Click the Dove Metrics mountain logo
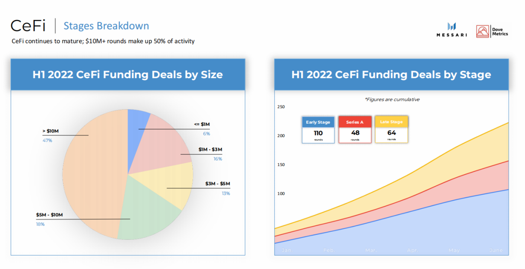The width and height of the screenshot is (525, 269). pyautogui.click(x=482, y=31)
